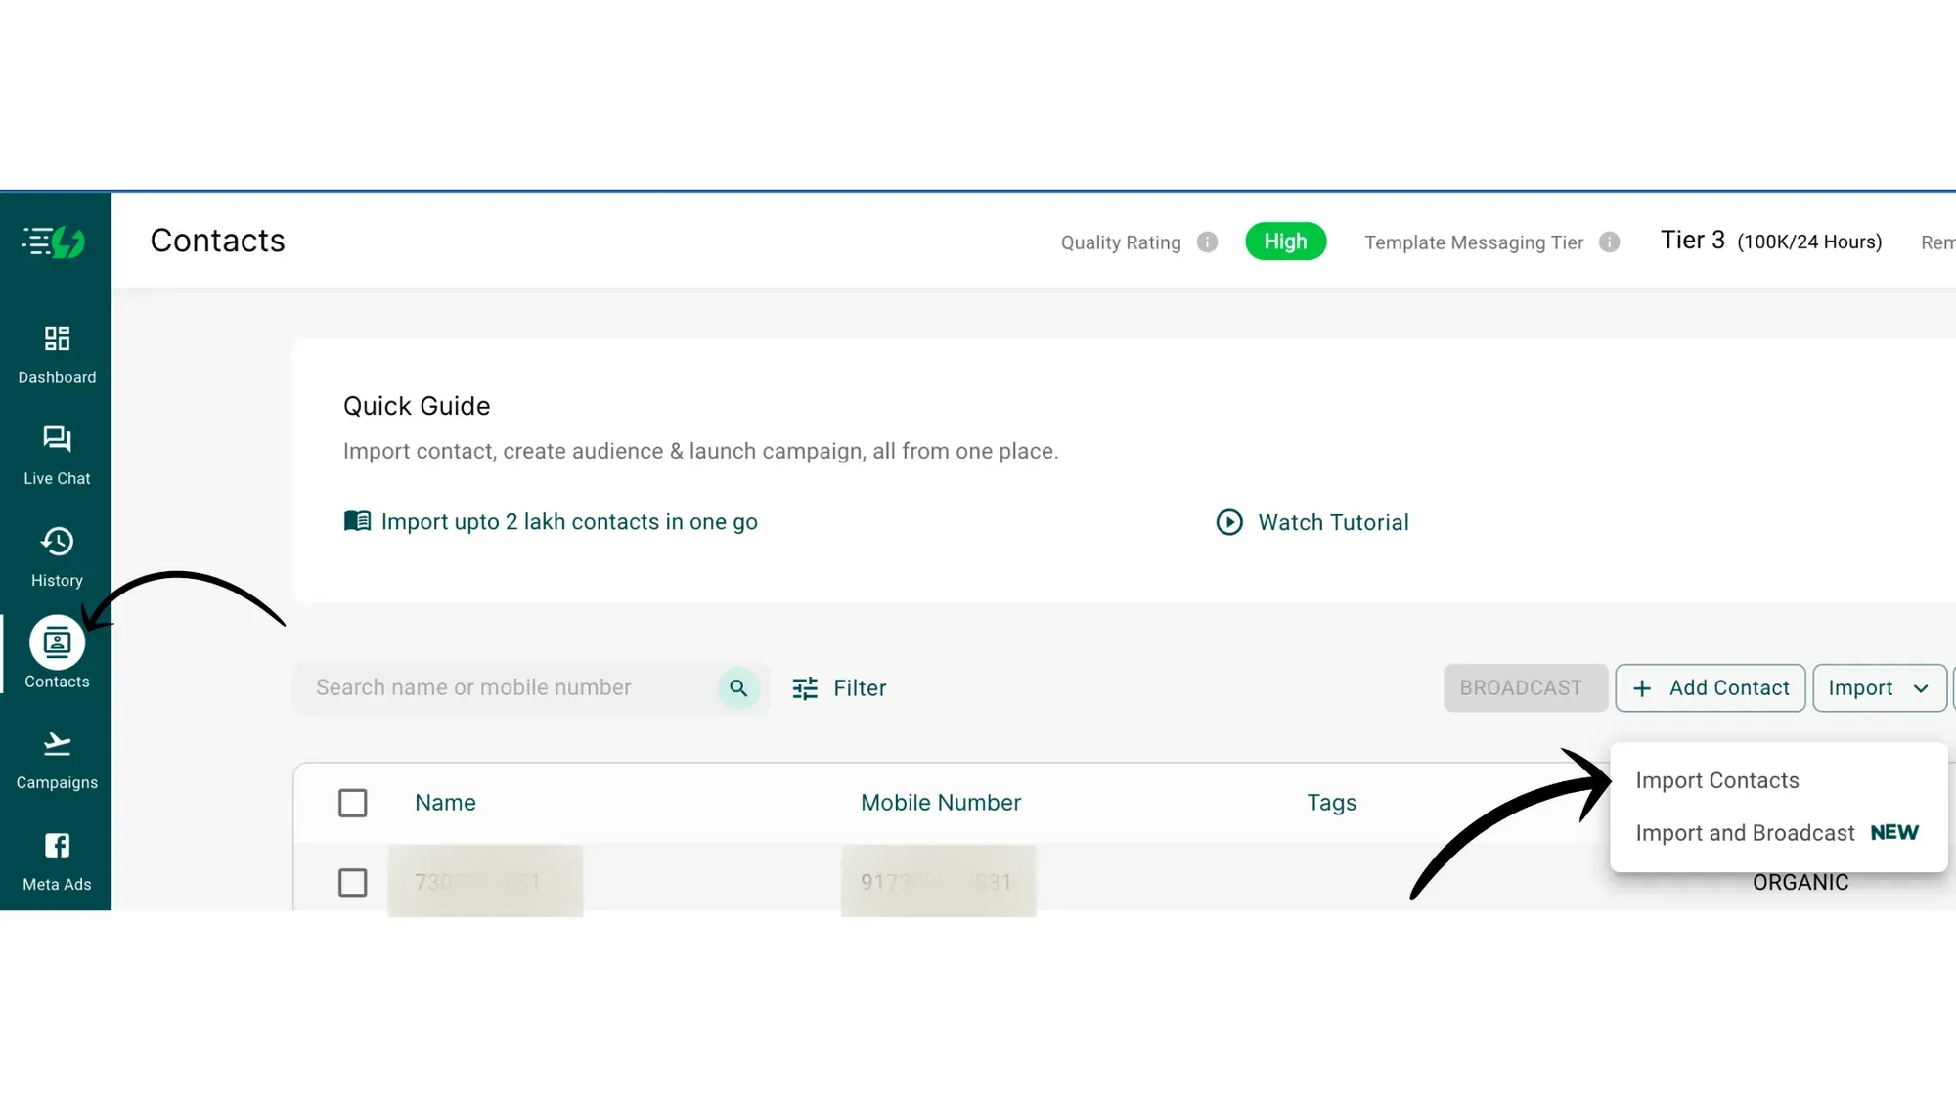Image resolution: width=1956 pixels, height=1100 pixels.
Task: Select Import and Broadcast menu option
Action: (x=1745, y=832)
